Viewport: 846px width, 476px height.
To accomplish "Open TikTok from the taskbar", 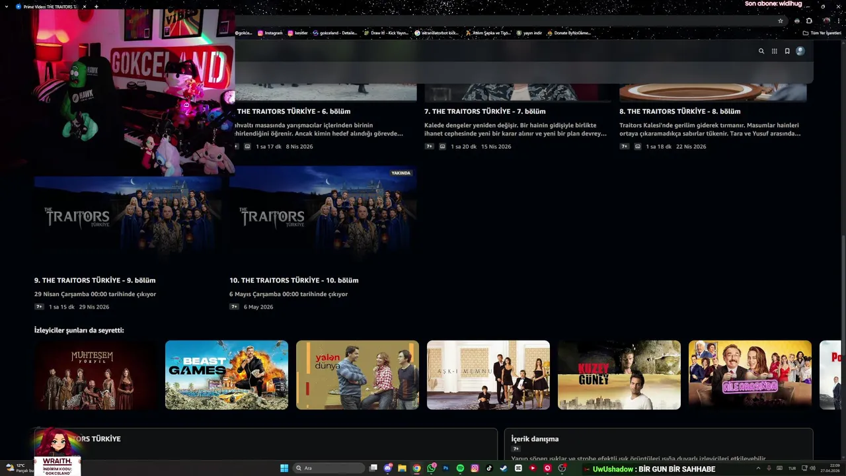I will coord(489,468).
